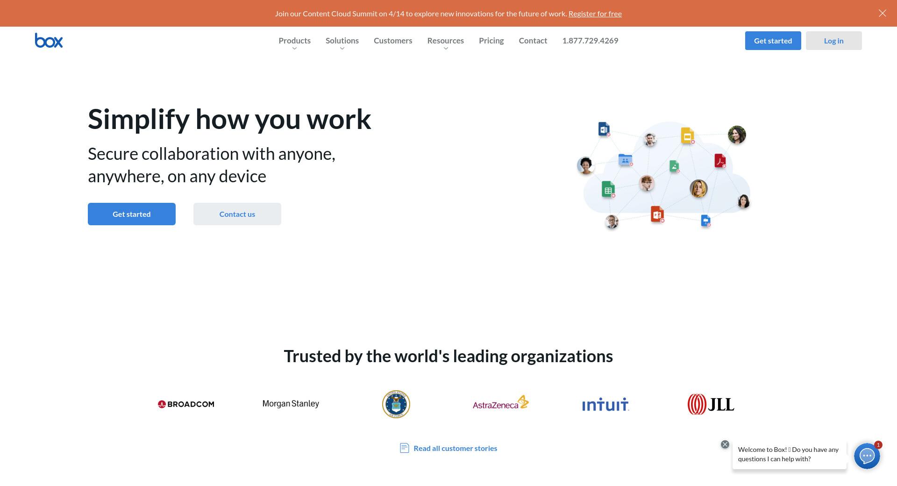Click the Contact us button
This screenshot has height=486, width=897.
pos(237,214)
